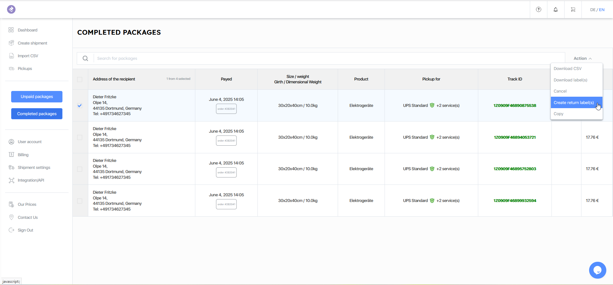Click +2 service(s) for track 1Z0909F46890875538

click(448, 106)
